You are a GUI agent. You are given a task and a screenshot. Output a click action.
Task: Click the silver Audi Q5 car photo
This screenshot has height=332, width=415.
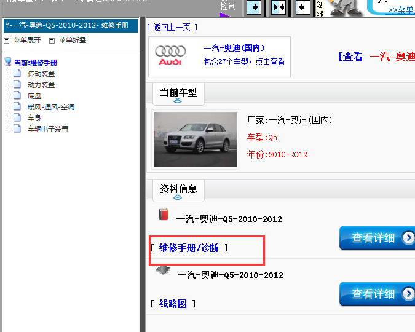pyautogui.click(x=195, y=140)
